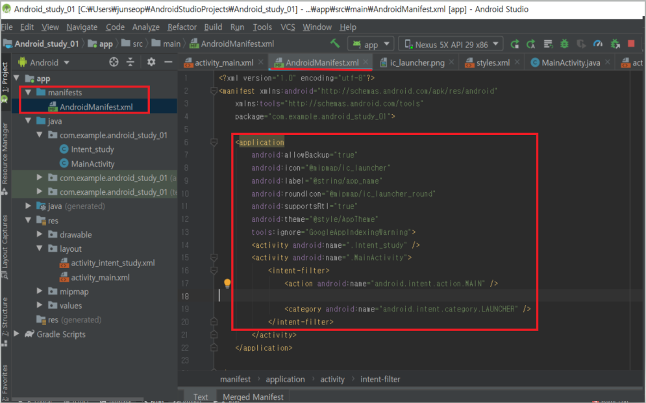Collapse the layout folder
646x403 pixels.
[x=40, y=249]
